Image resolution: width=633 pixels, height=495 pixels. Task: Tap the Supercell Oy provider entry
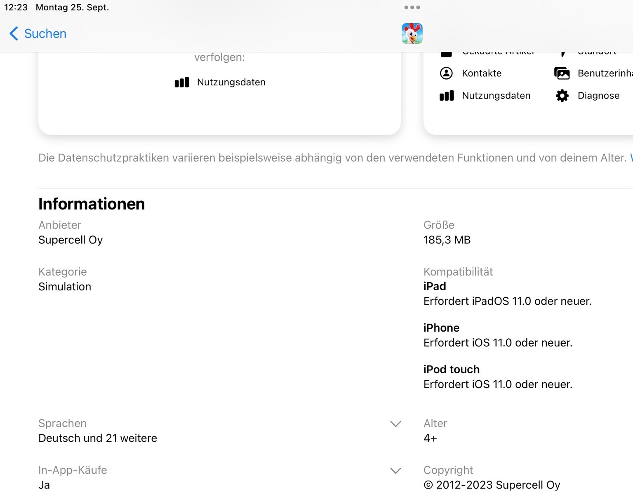point(71,240)
